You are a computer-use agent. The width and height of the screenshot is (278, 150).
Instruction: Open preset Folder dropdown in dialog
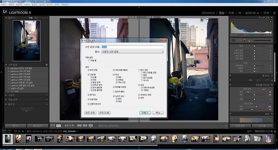pos(132,52)
